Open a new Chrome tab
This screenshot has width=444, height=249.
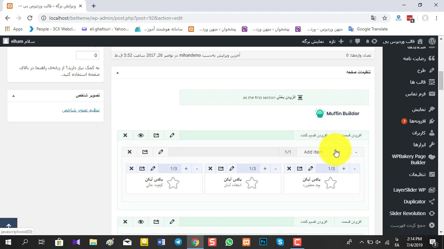click(x=94, y=6)
